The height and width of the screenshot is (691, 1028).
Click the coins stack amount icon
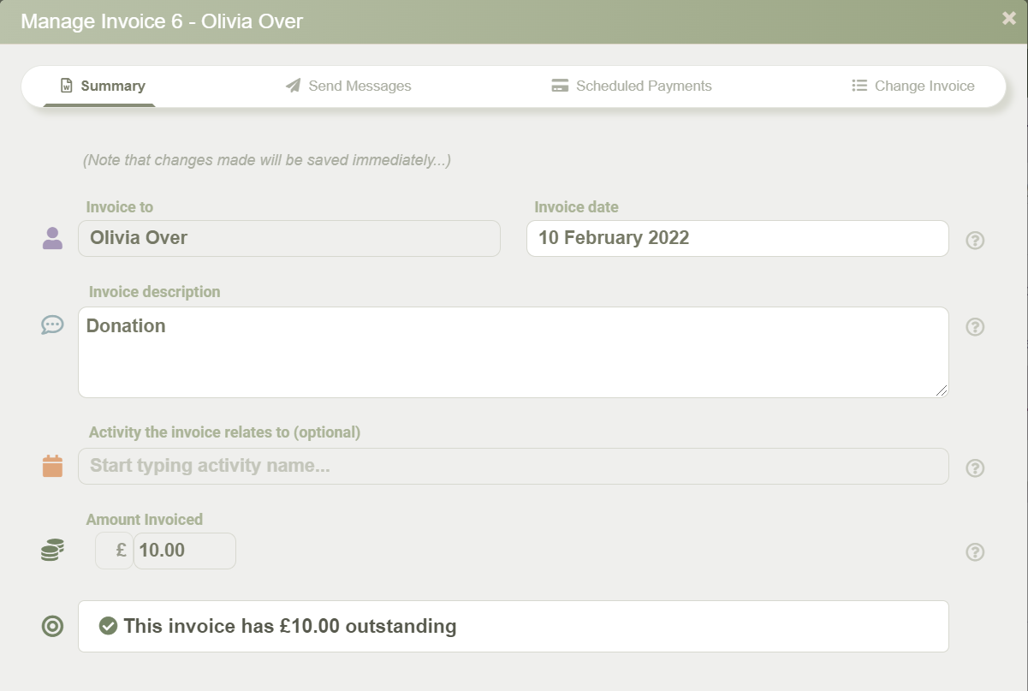52,551
